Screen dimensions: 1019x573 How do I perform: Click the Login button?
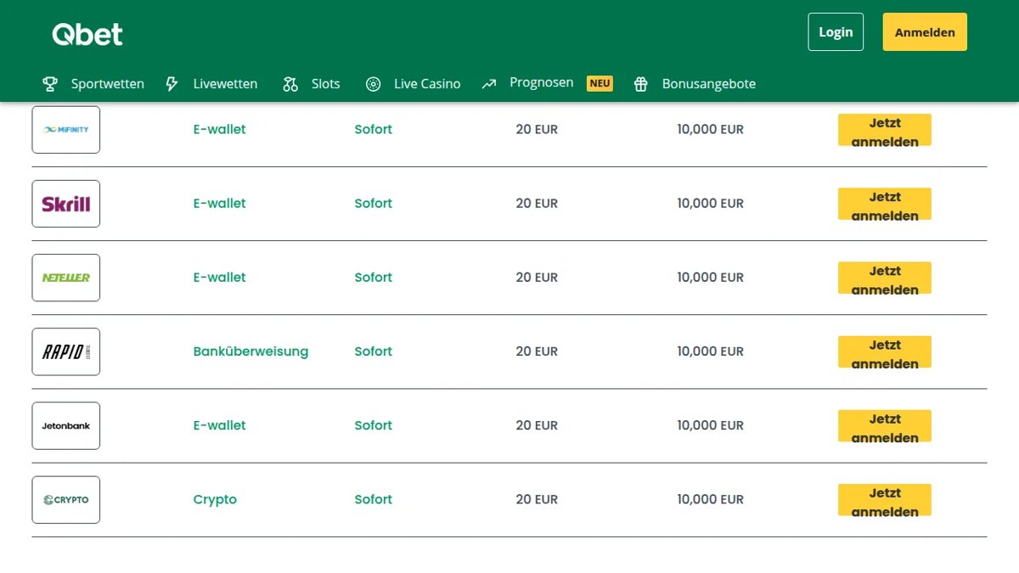coord(836,32)
